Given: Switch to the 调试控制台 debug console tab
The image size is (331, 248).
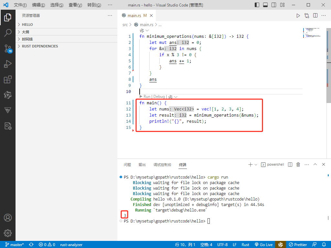Looking at the screenshot, I should point(162,165).
